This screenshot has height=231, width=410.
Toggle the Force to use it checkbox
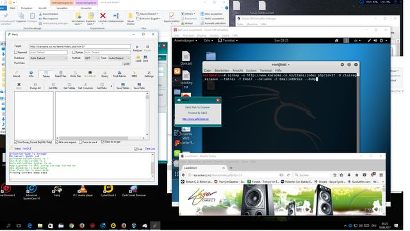pyautogui.click(x=81, y=142)
